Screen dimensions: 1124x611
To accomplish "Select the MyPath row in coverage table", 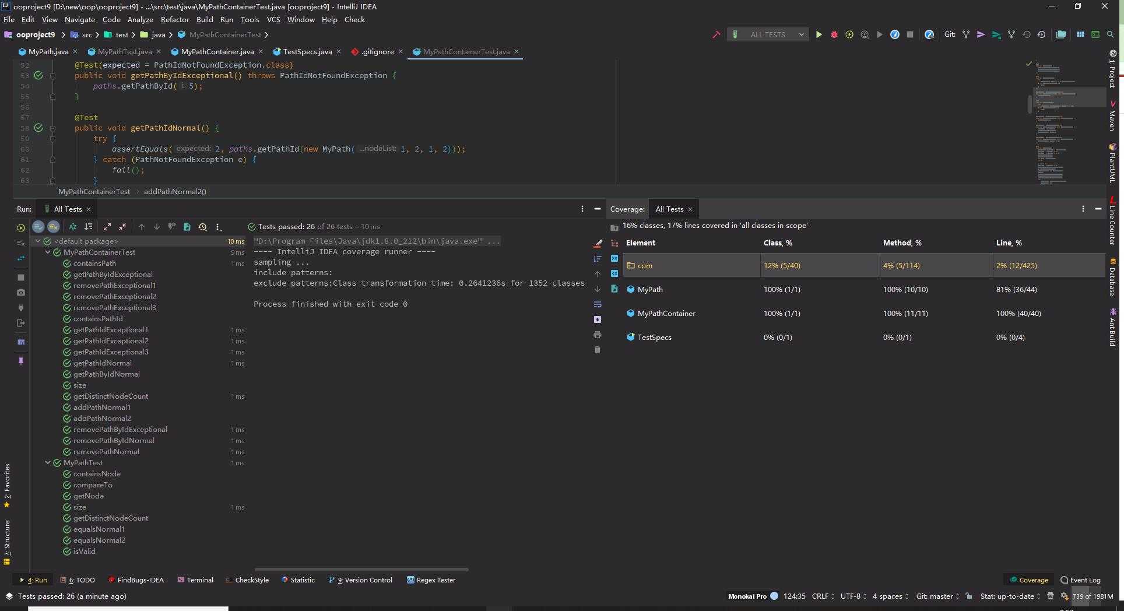I will pos(650,290).
